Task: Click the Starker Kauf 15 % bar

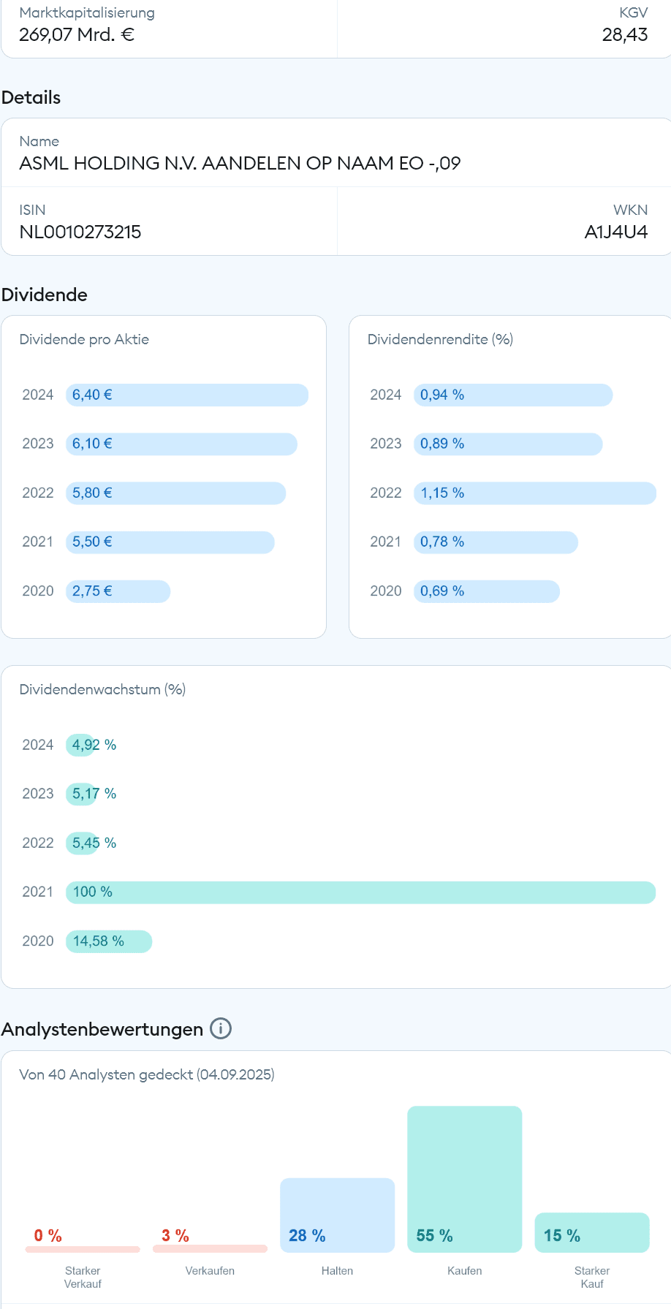Action: click(x=592, y=1232)
